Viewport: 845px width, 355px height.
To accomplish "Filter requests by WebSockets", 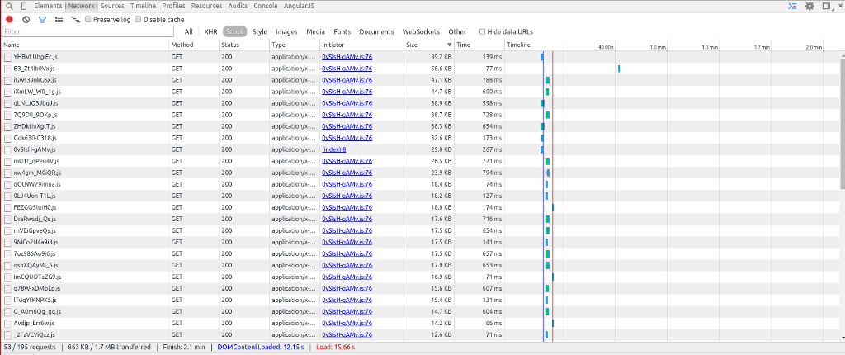I will [422, 32].
